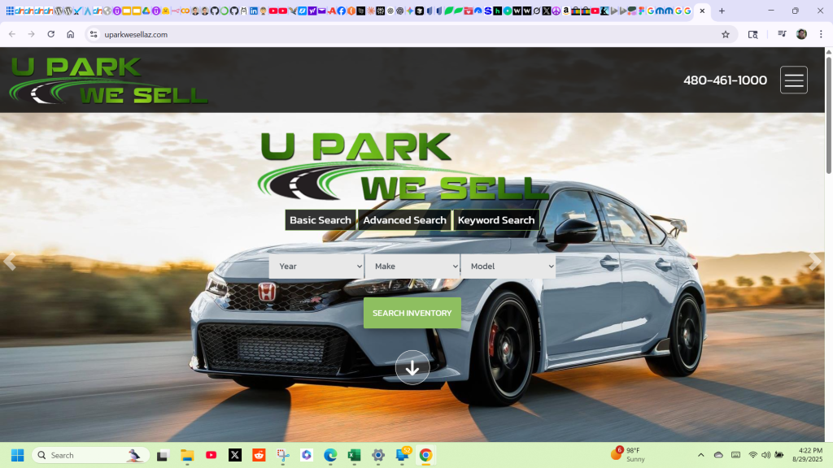The height and width of the screenshot is (468, 833).
Task: Expand the Year dropdown
Action: pyautogui.click(x=316, y=266)
